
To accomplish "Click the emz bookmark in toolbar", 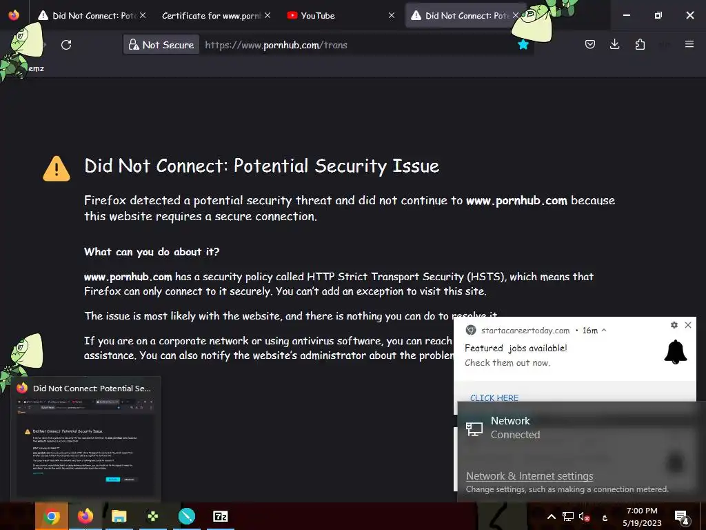I will [36, 68].
